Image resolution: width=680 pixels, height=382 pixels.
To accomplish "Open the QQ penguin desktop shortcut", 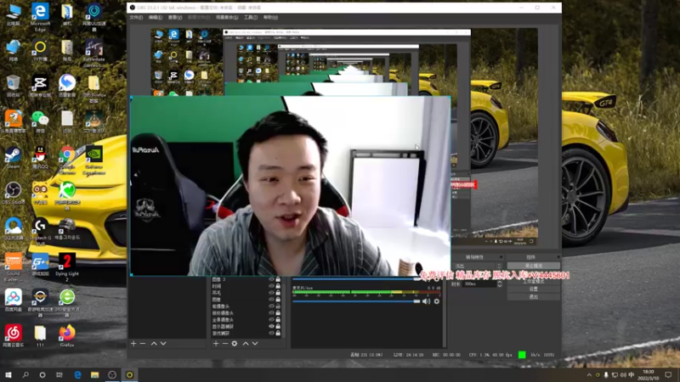I will (x=40, y=158).
